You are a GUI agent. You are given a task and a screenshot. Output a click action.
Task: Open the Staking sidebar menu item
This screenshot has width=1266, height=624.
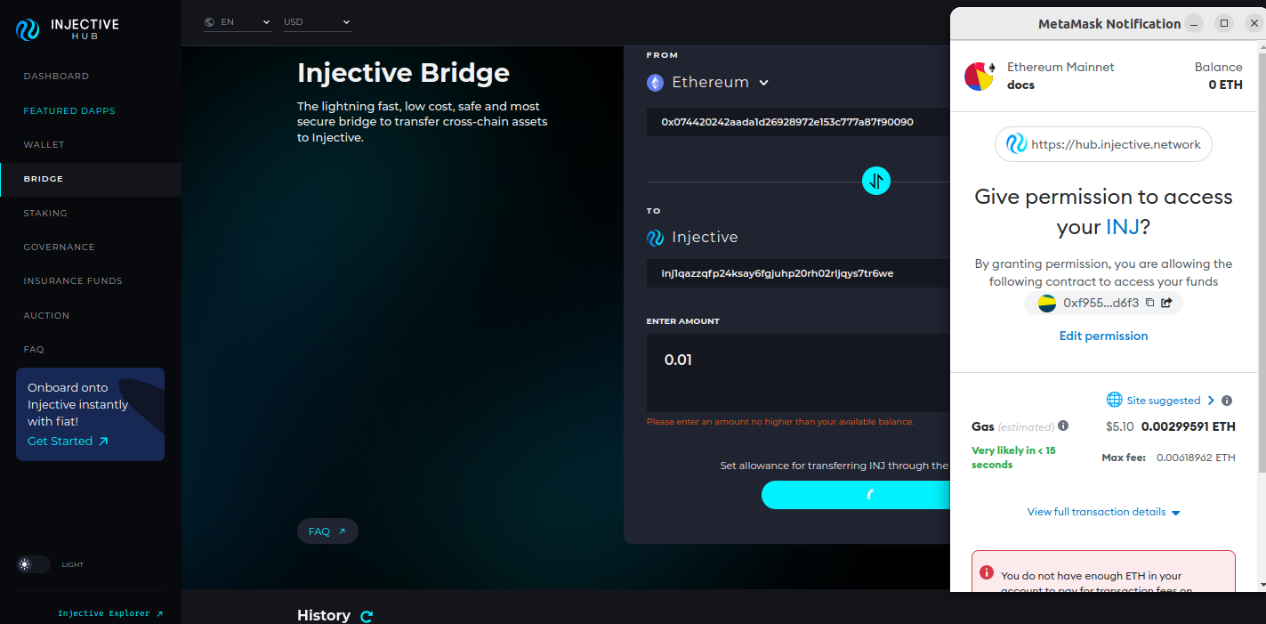(45, 214)
